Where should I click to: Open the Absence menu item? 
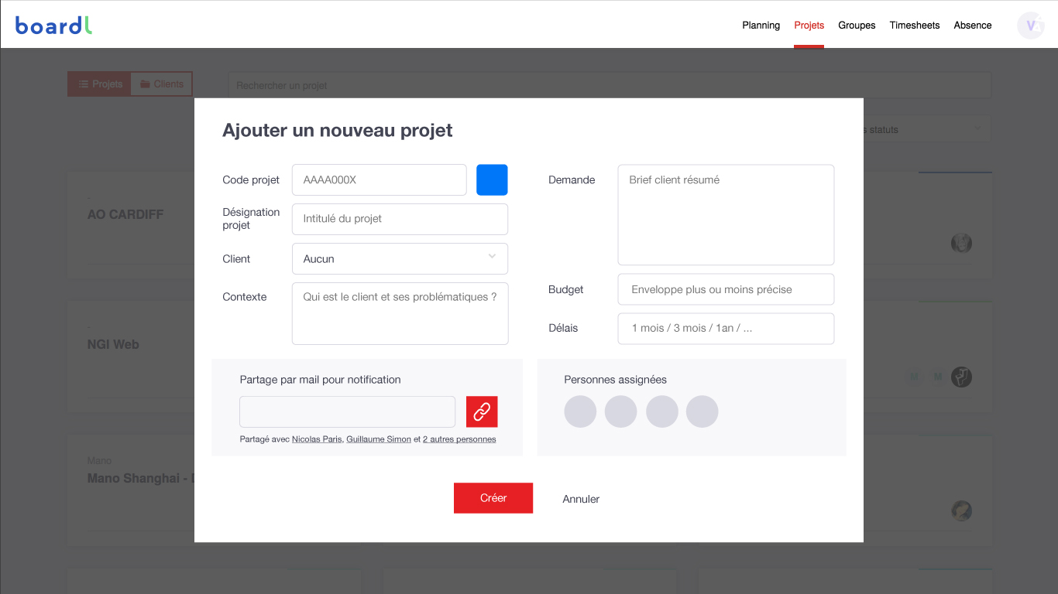[x=972, y=26]
